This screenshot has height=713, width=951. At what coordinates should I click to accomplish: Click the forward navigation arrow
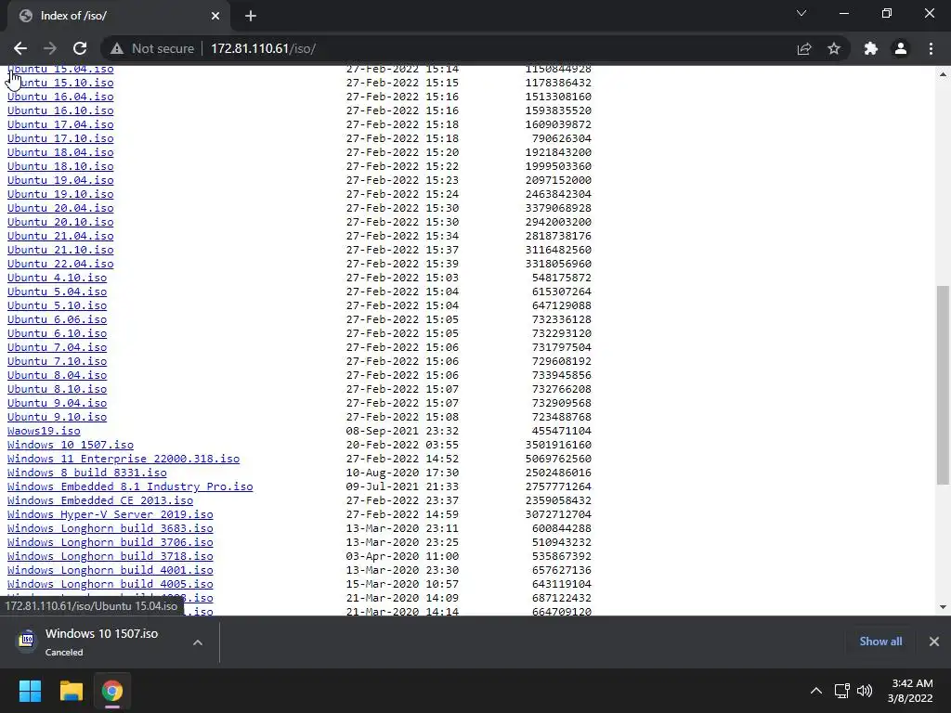coord(50,48)
